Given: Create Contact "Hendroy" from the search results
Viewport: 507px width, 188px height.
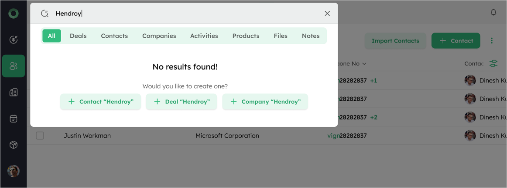Looking at the screenshot, I should pos(101,102).
